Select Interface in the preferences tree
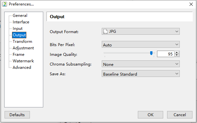Viewport: 197px width, 123px height. point(21,22)
